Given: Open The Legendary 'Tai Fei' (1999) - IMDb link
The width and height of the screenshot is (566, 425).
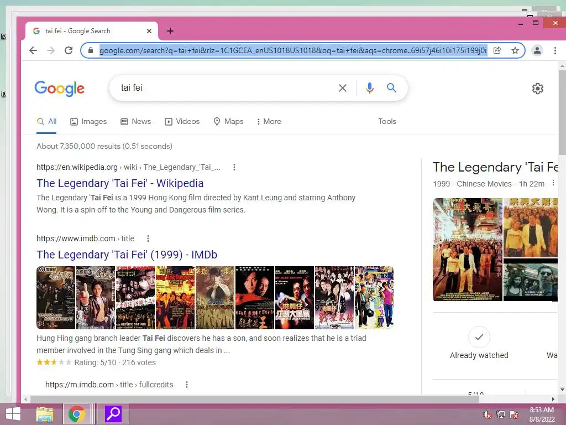Looking at the screenshot, I should [127, 255].
